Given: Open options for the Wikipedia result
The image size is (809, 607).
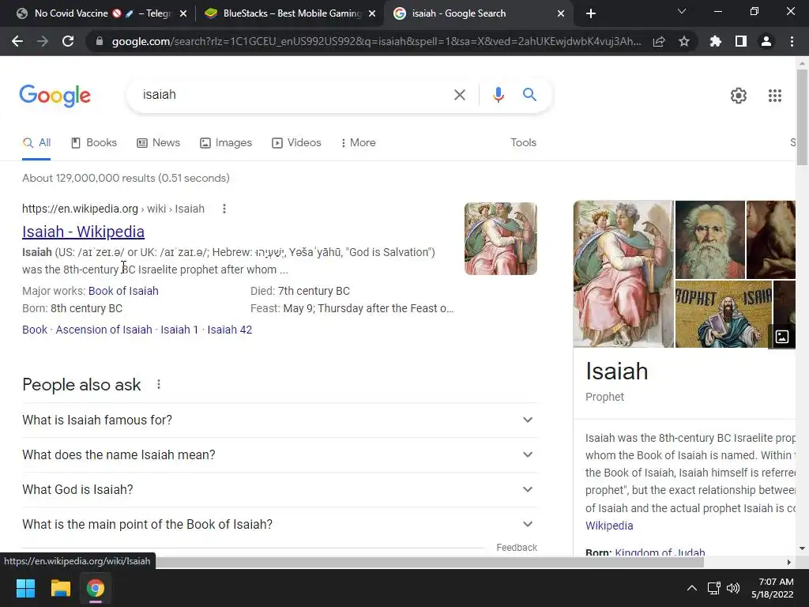Looking at the screenshot, I should point(224,209).
